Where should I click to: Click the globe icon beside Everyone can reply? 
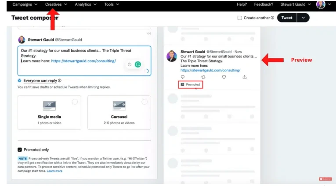point(19,80)
